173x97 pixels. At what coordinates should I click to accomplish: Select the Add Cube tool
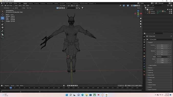click(2, 38)
